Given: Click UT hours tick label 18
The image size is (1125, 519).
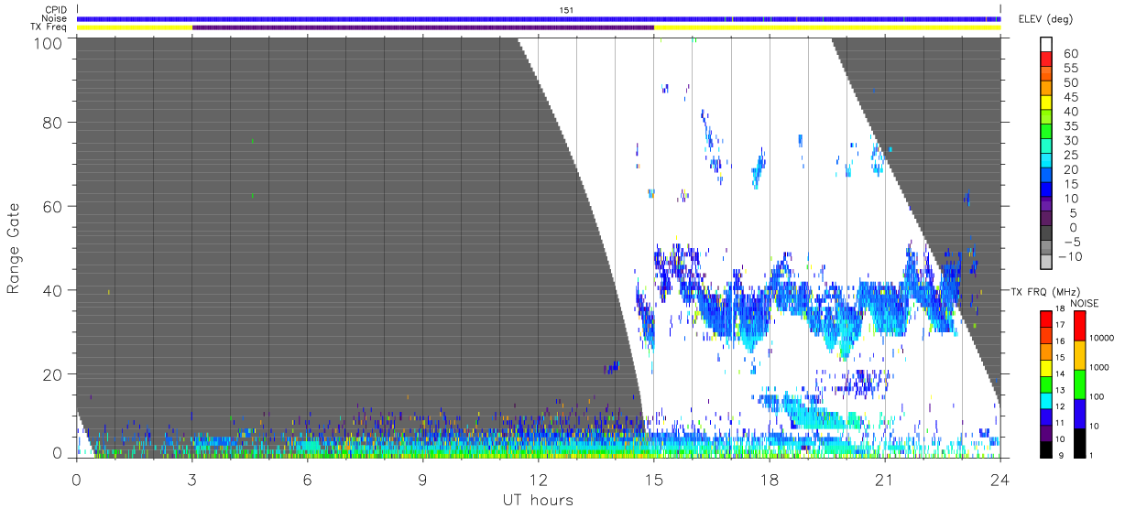Looking at the screenshot, I should click(770, 478).
